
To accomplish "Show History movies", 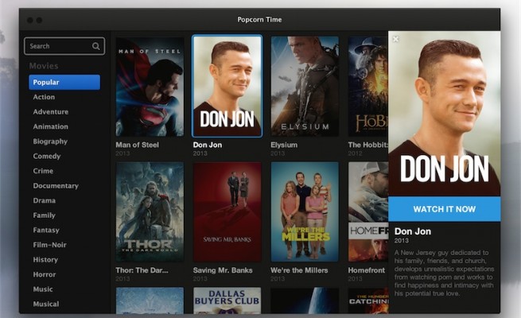I will 45,260.
